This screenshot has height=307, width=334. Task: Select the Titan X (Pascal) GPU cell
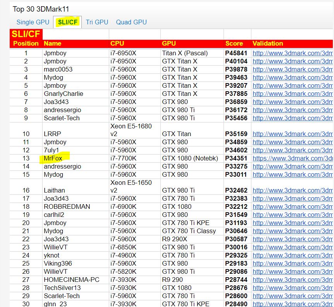tap(192, 53)
